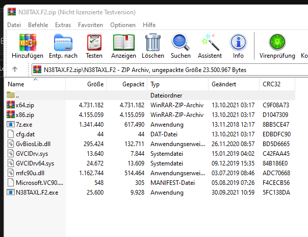Viewport: 308px width, 237px height.
Task: Sort by the Gepackt column header
Action: coord(127,84)
